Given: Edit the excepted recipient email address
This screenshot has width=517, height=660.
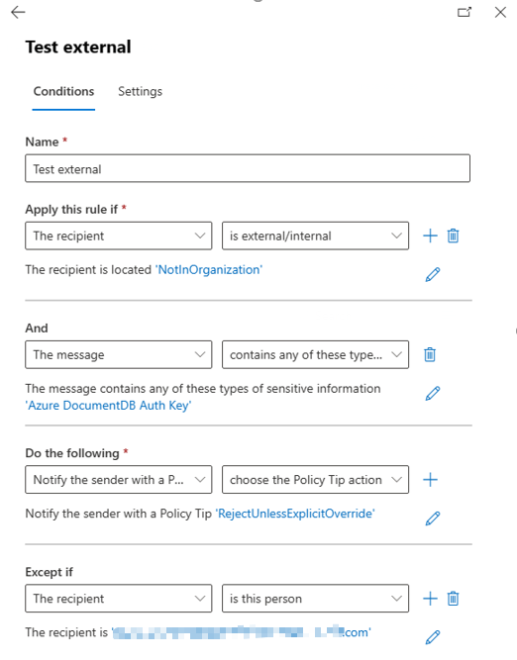Looking at the screenshot, I should click(433, 637).
